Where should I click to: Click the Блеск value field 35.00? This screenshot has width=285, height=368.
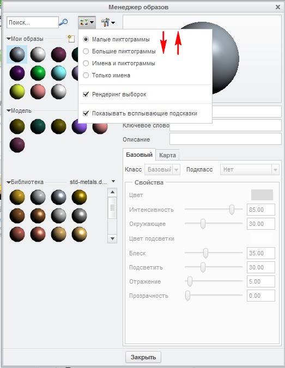[x=261, y=253]
